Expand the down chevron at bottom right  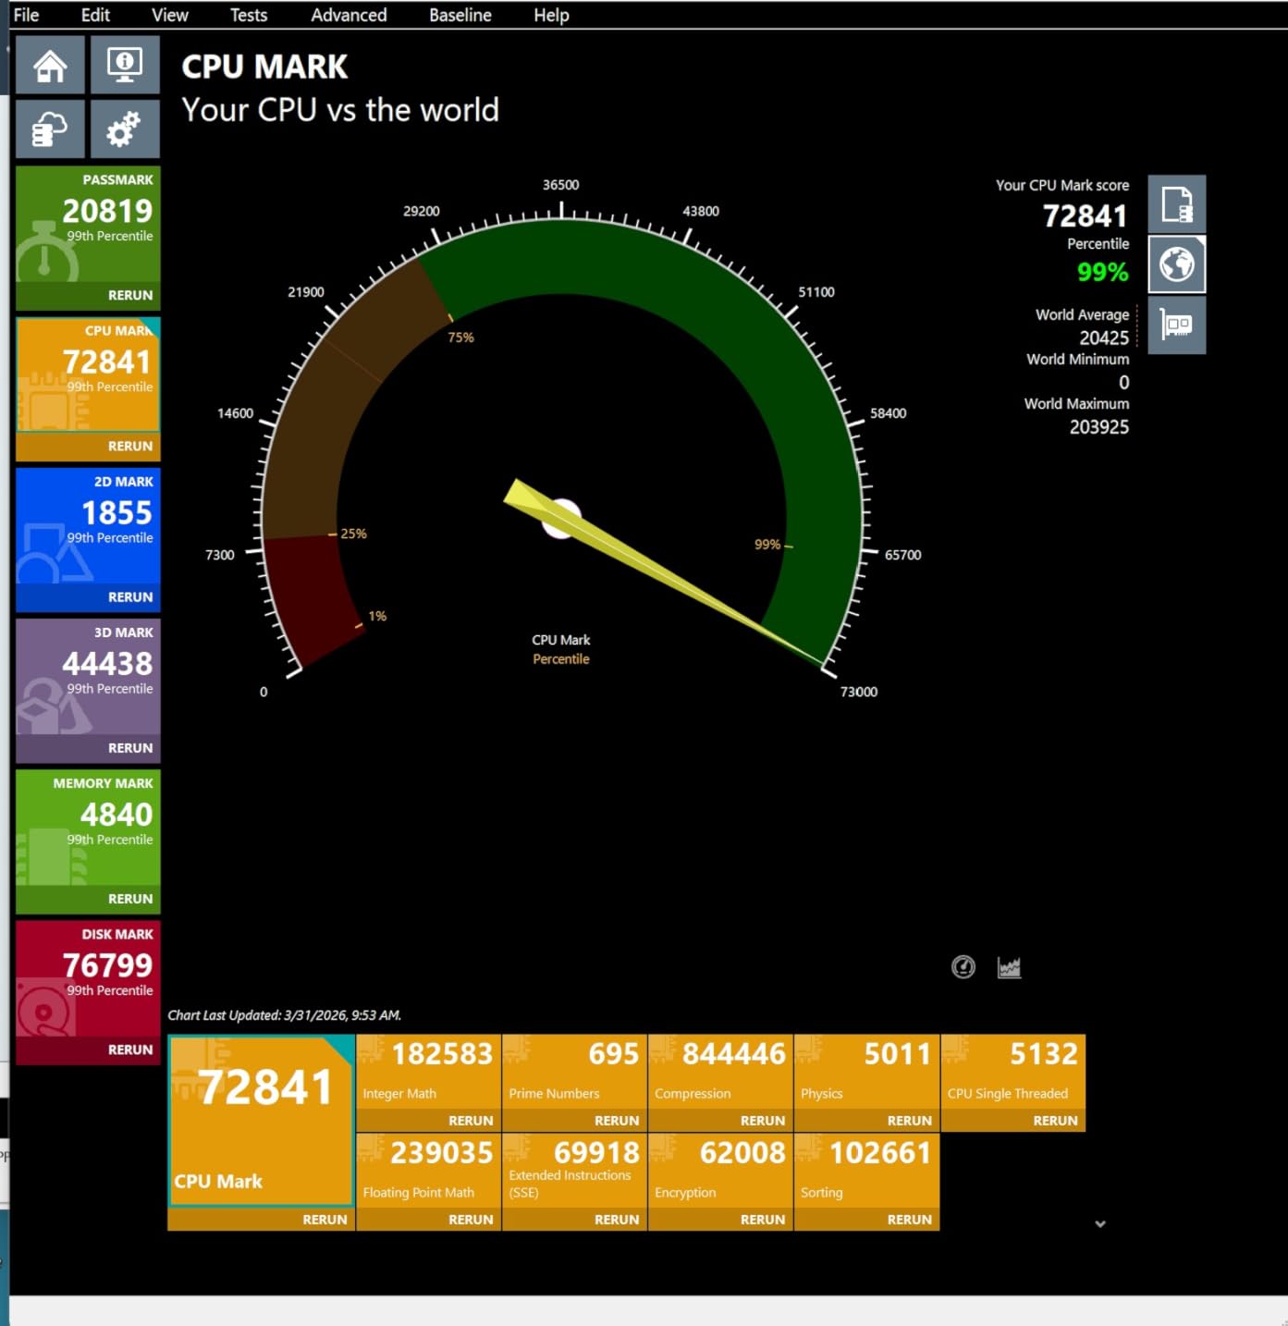coord(1100,1224)
